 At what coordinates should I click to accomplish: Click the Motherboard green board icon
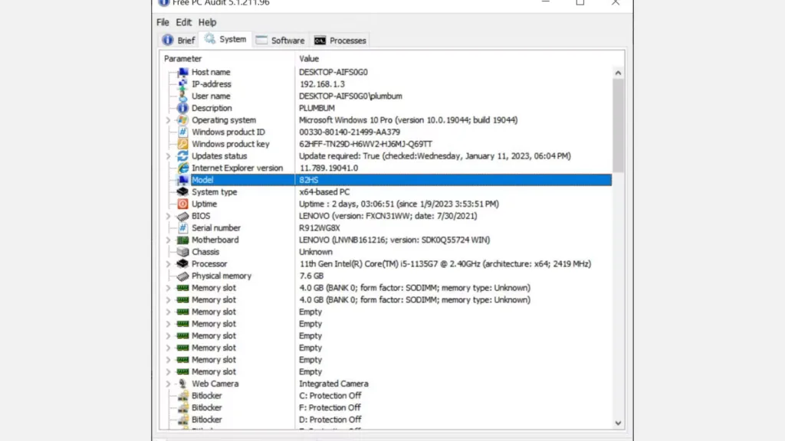pyautogui.click(x=182, y=240)
